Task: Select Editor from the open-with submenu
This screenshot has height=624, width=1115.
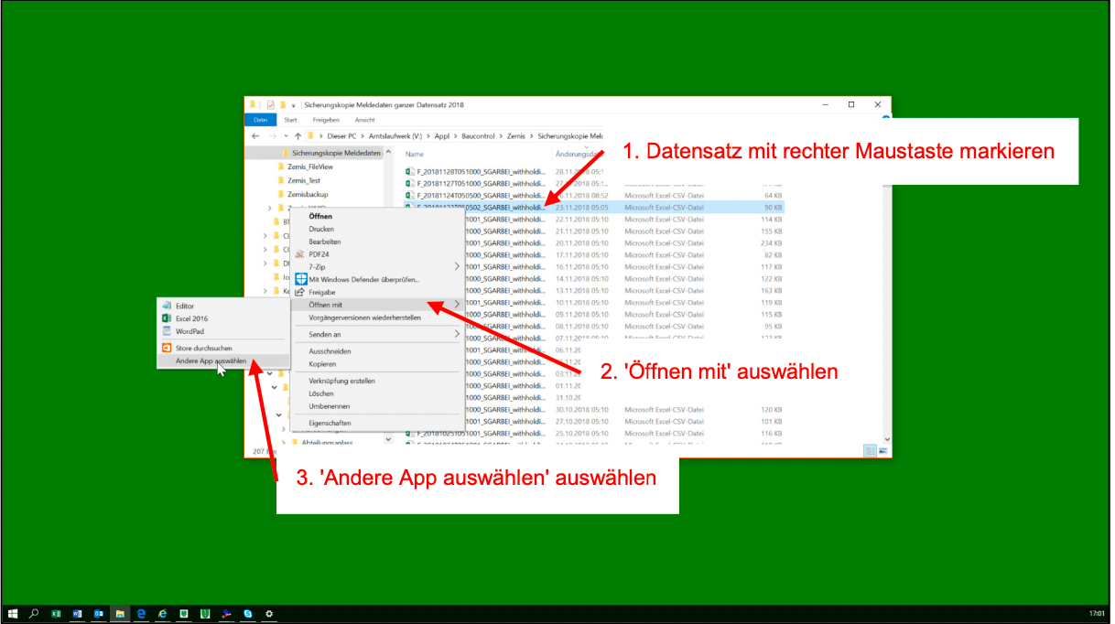Action: 184,306
